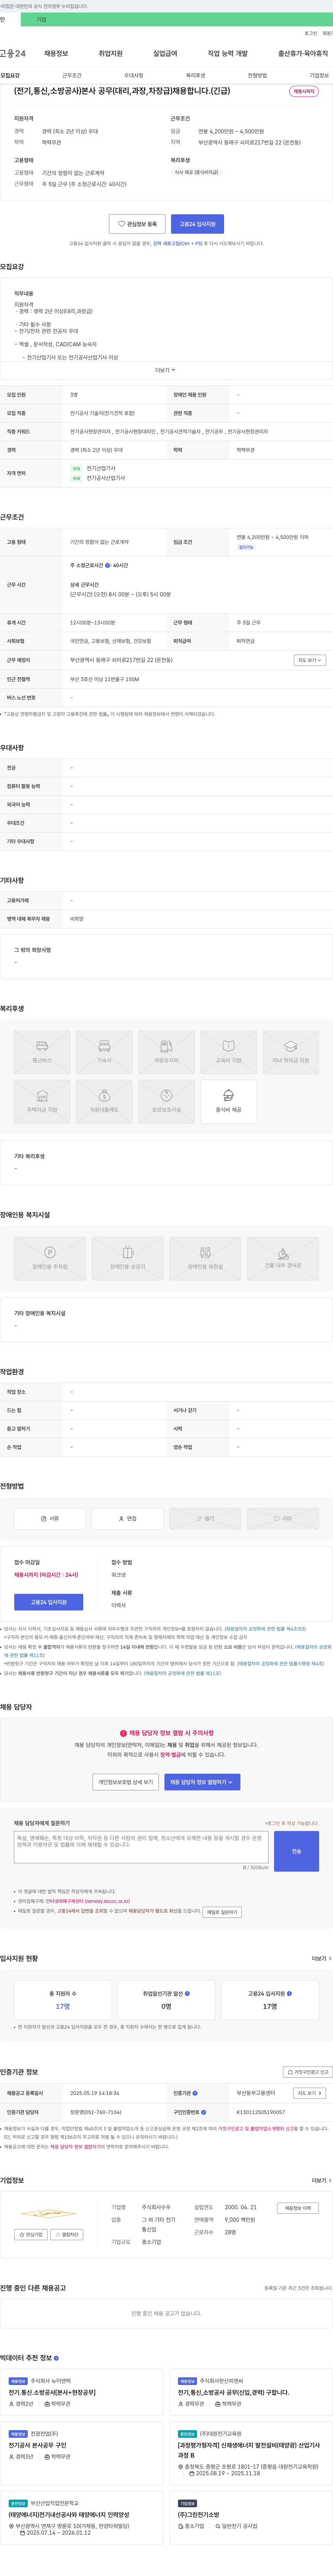Viewport: 333px width, 2576px height.
Task: Open the 채용정보 menu
Action: pyautogui.click(x=56, y=53)
